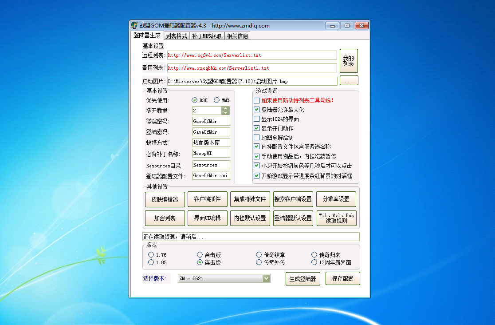Close the 战盟GOM登陆器配置器 window
This screenshot has height=325, width=495.
coord(362,26)
